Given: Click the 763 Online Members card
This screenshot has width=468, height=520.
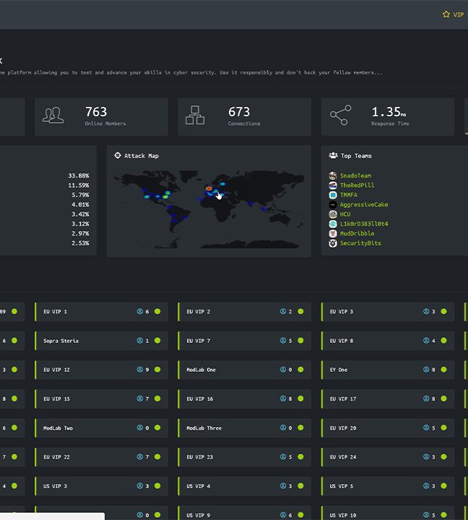Looking at the screenshot, I should (x=102, y=117).
